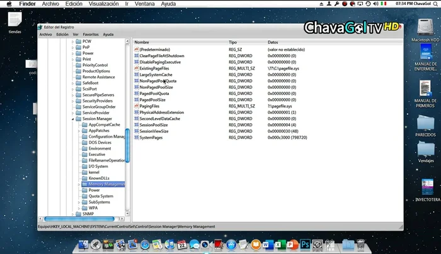Open iBooks orange icon in Dock
This screenshot has width=441, height=254.
pyautogui.click(x=256, y=245)
